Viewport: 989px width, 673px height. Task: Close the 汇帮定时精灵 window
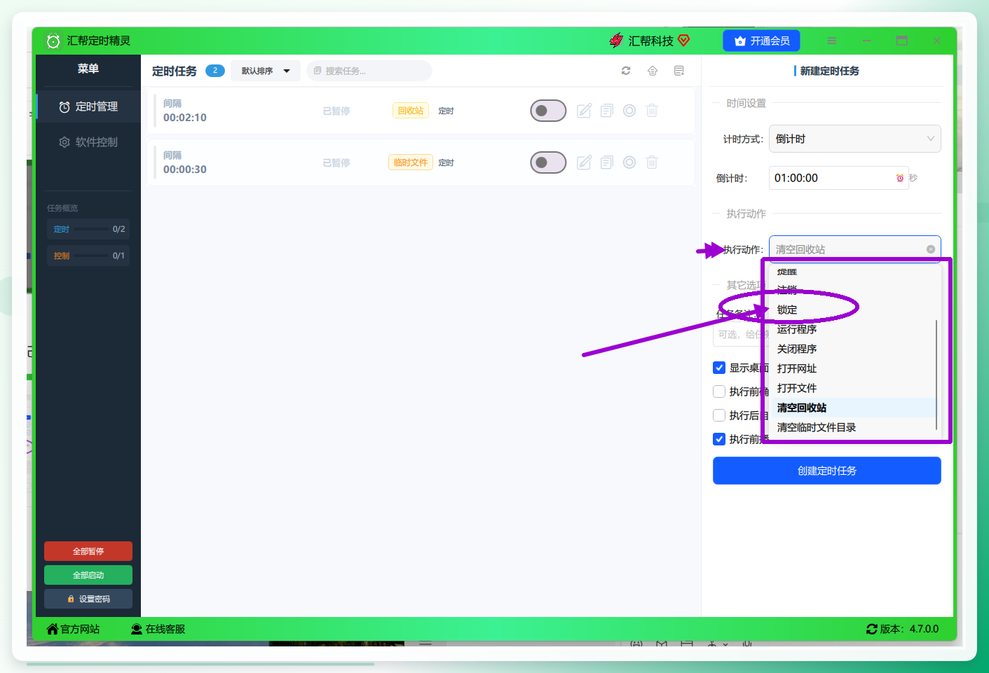pyautogui.click(x=937, y=41)
